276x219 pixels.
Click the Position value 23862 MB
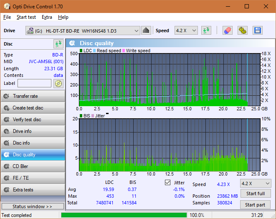point(228,196)
